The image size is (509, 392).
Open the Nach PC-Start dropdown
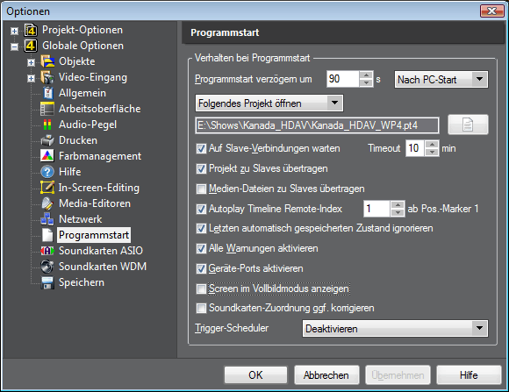(441, 80)
